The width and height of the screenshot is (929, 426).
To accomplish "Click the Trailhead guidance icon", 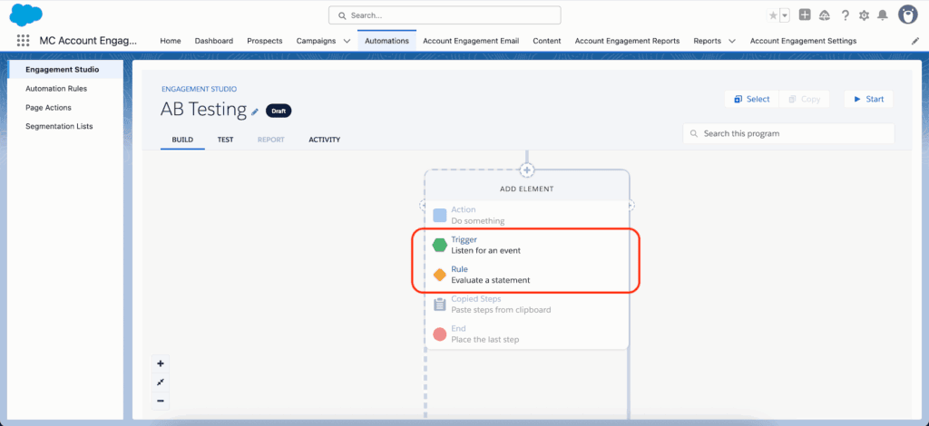I will 824,15.
